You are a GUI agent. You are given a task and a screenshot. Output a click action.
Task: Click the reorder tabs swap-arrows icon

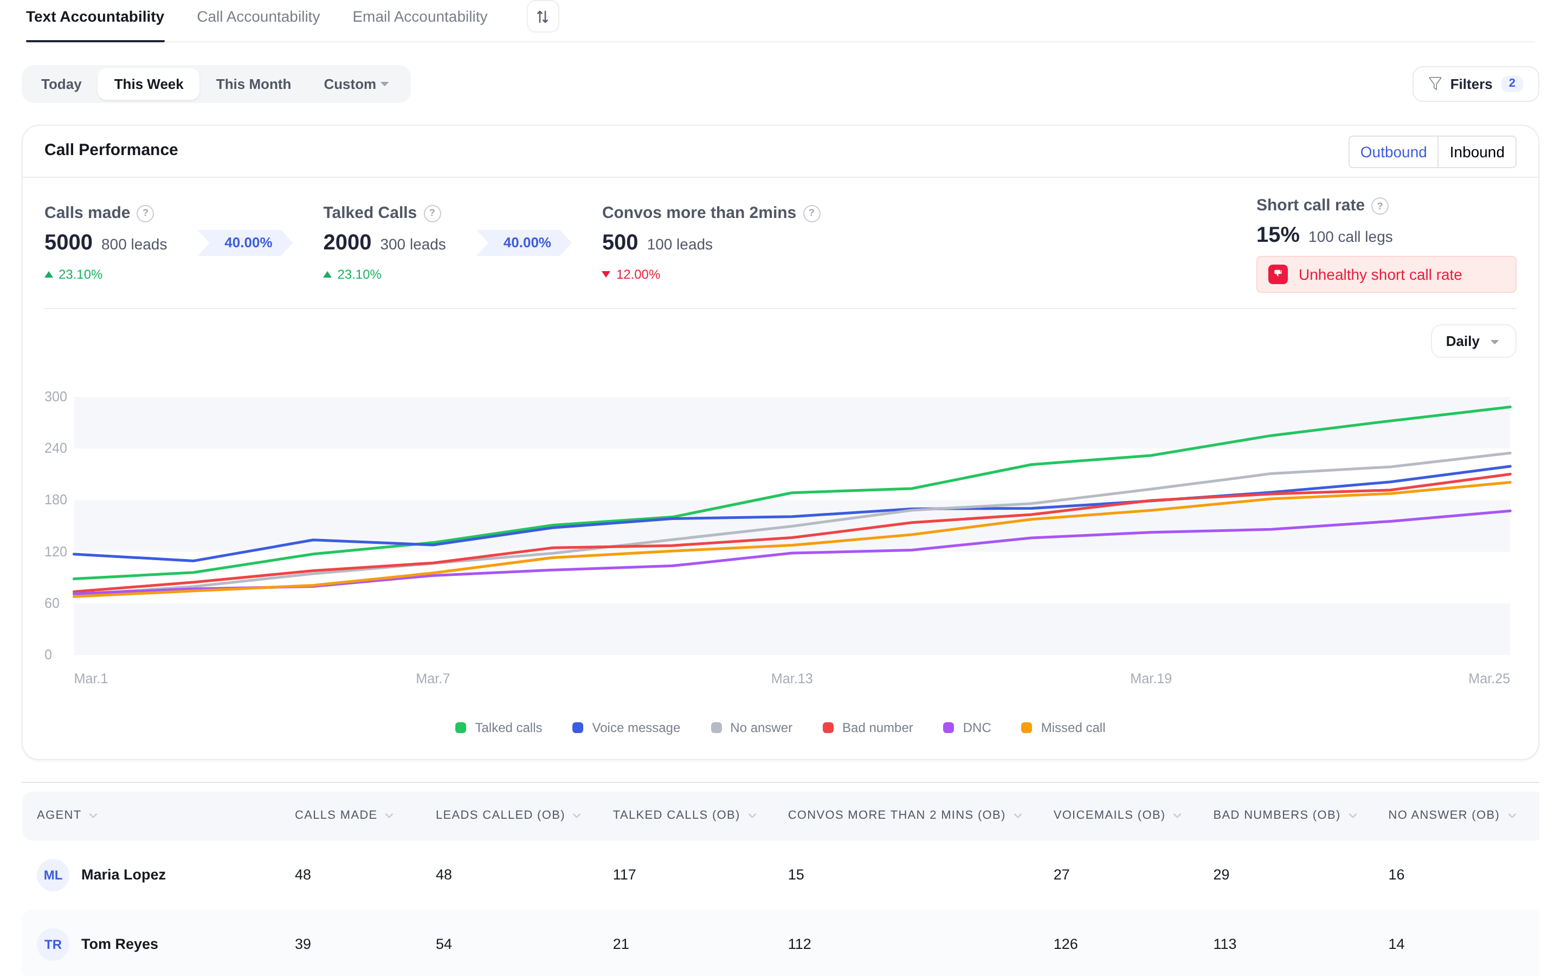click(x=543, y=17)
